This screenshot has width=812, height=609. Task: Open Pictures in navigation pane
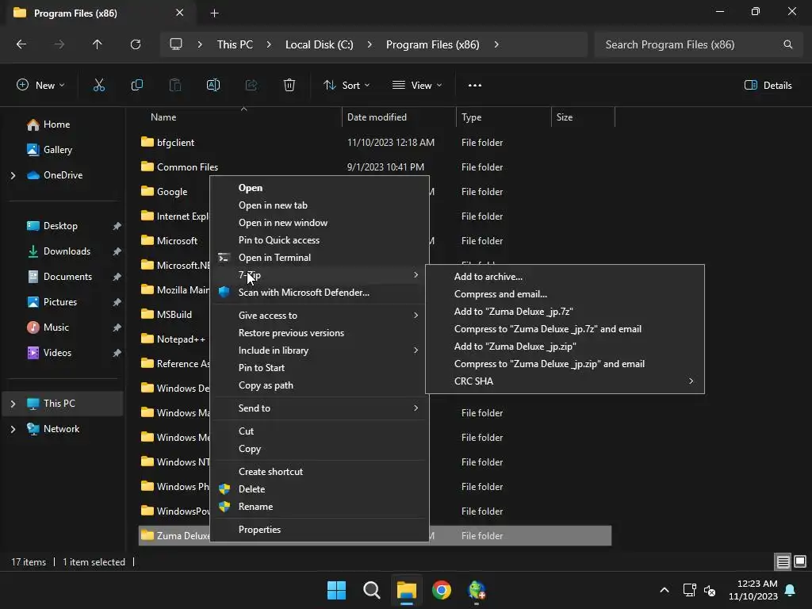[x=60, y=302]
